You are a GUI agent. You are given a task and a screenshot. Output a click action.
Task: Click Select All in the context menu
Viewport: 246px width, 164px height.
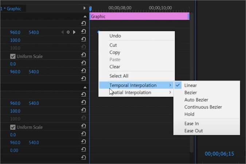click(x=119, y=76)
